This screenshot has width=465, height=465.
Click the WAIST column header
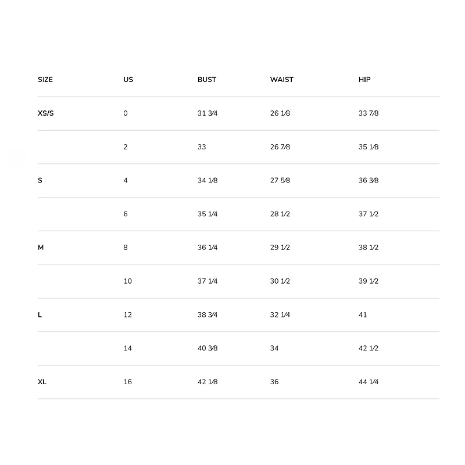pyautogui.click(x=282, y=80)
